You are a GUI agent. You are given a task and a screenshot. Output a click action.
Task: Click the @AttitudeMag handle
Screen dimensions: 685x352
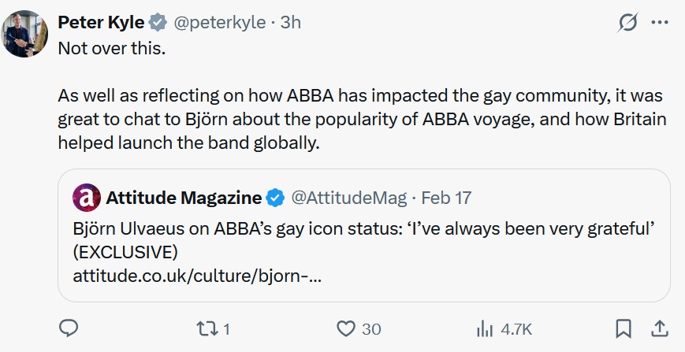click(349, 197)
